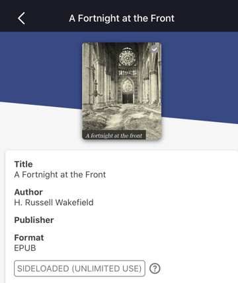Select the EPUB format value

[25, 248]
